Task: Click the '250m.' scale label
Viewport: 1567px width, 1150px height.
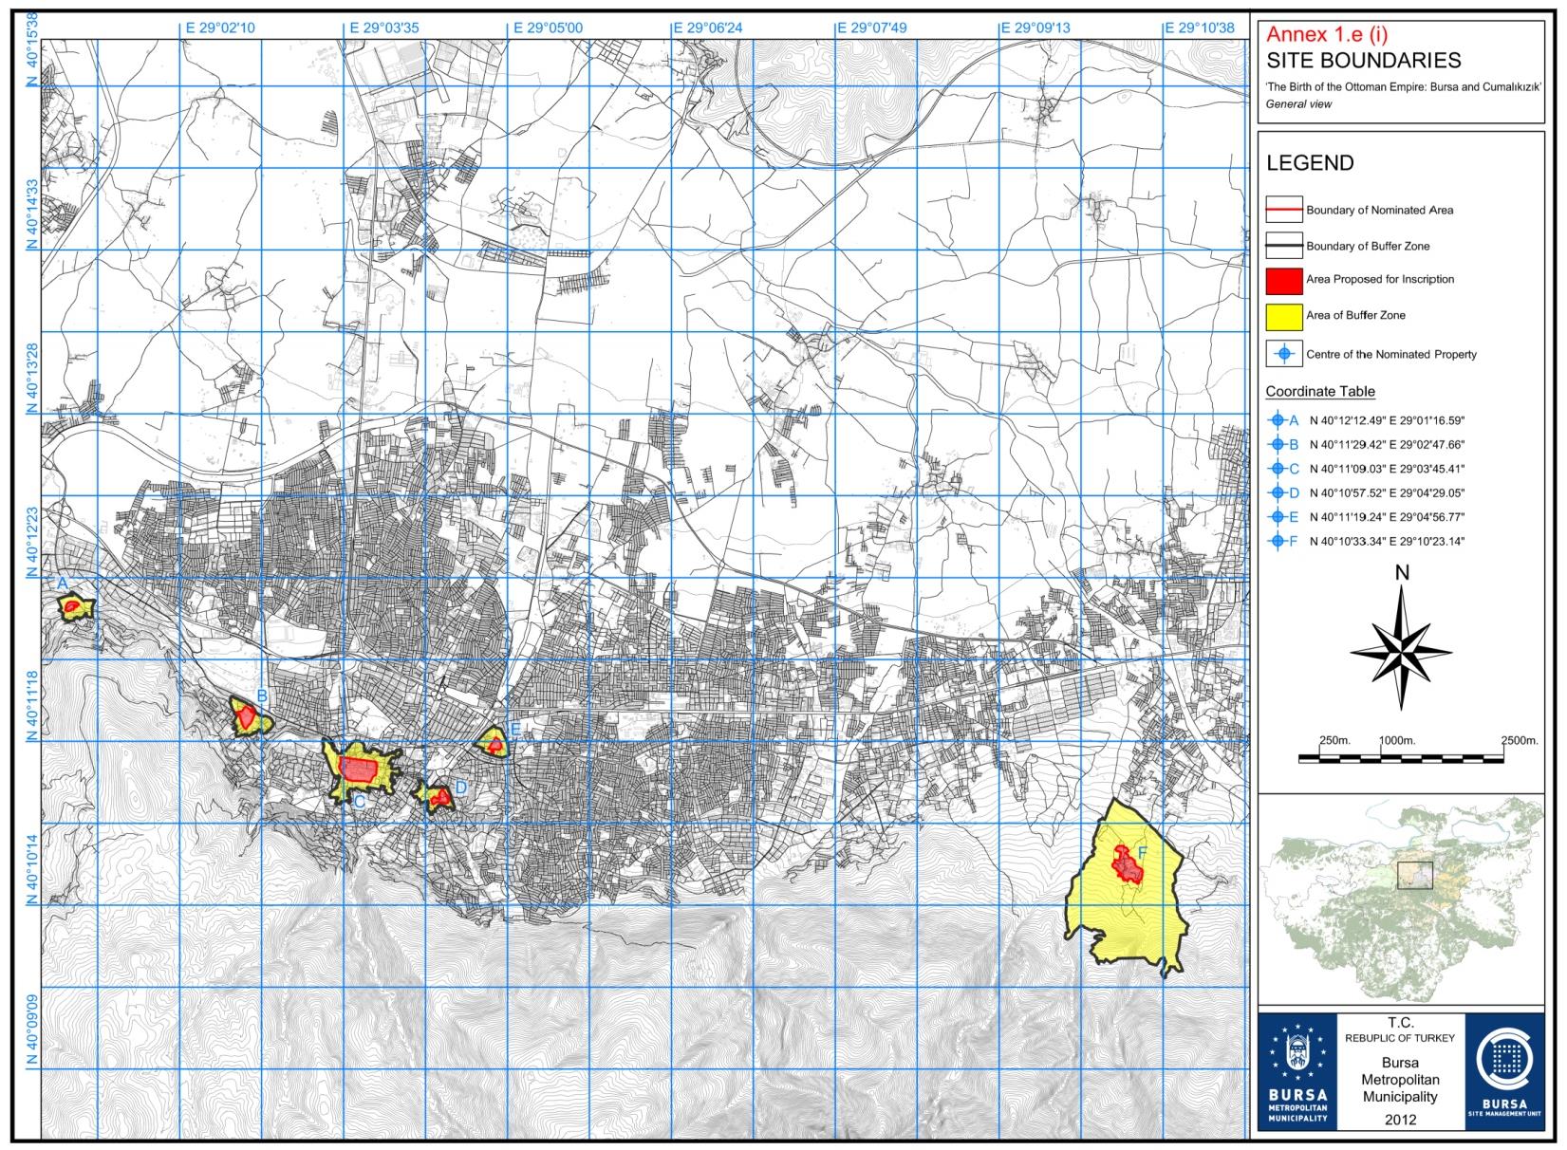Action: (1334, 740)
